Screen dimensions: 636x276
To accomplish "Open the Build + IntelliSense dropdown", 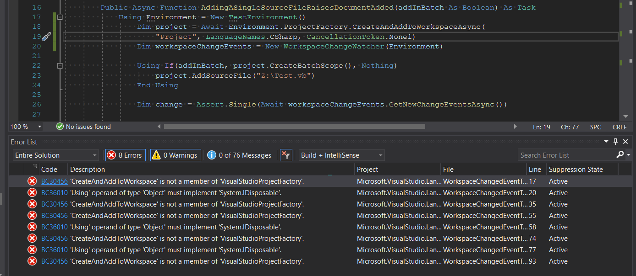I will coord(341,155).
